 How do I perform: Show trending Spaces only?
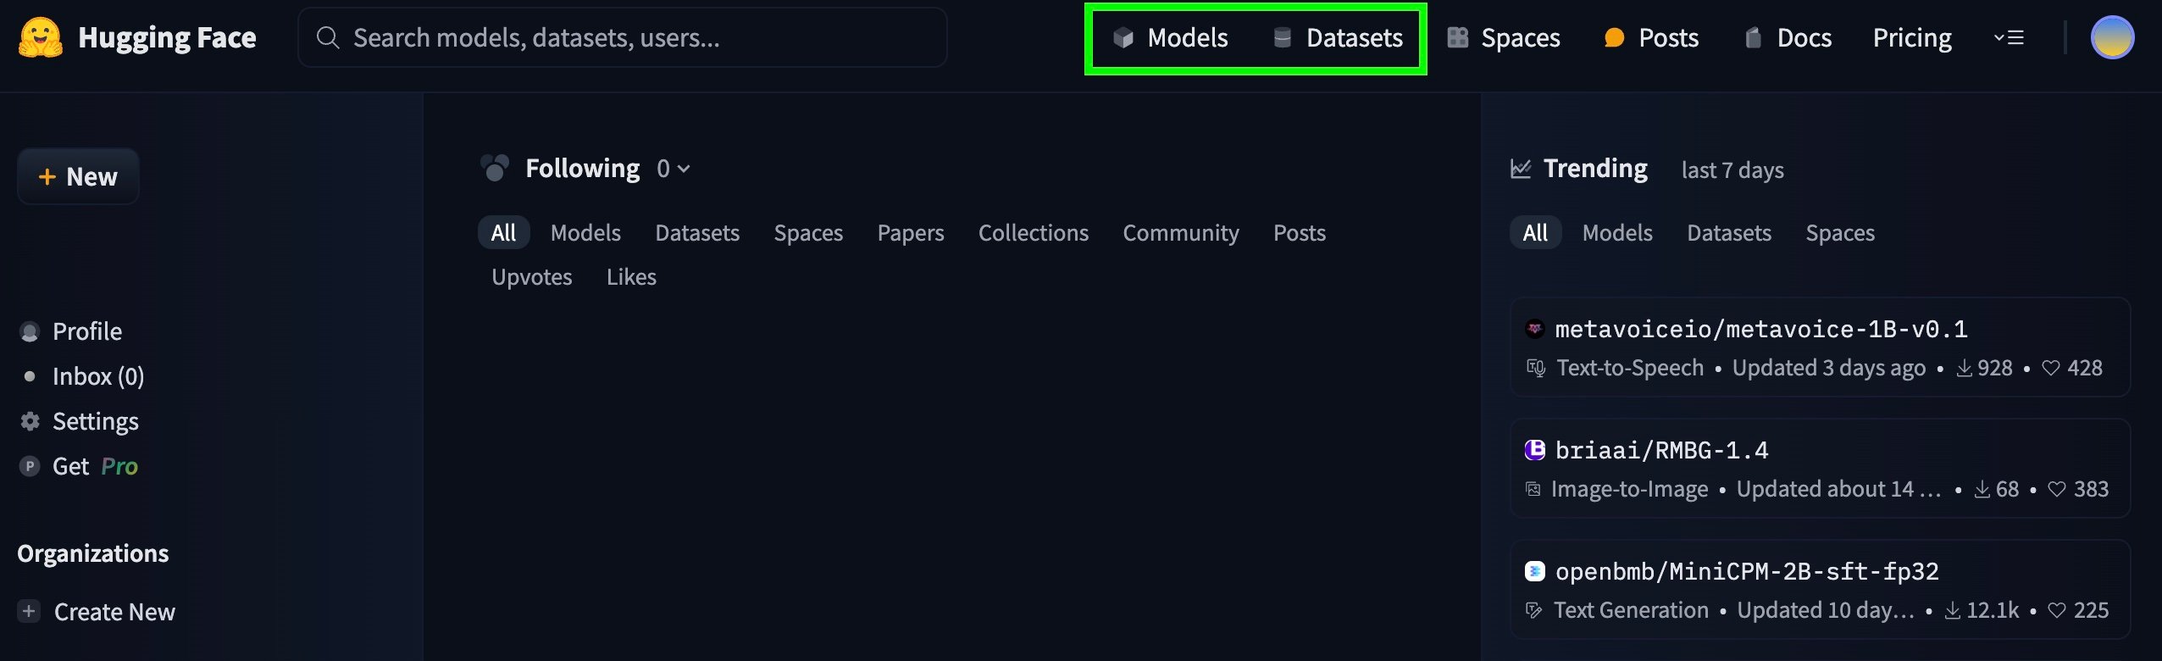pyautogui.click(x=1840, y=232)
